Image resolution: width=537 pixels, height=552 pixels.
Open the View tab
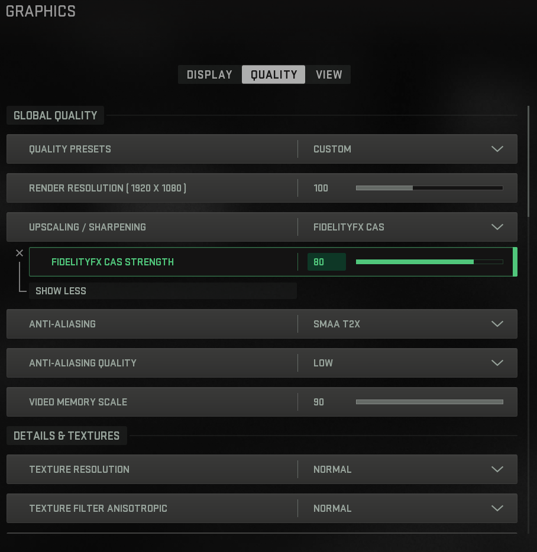[329, 74]
